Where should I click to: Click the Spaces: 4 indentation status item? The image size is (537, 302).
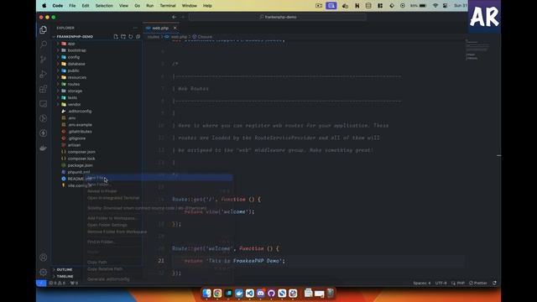pos(421,284)
